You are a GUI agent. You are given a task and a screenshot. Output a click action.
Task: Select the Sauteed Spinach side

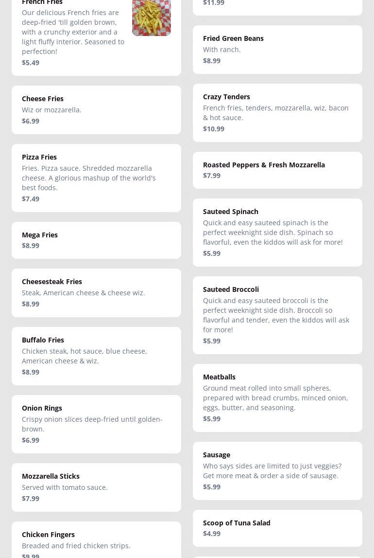277,233
